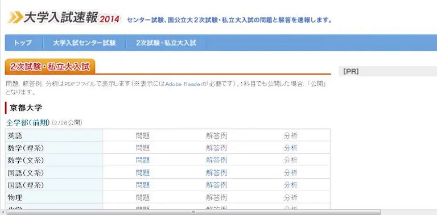Open 解答例 for 国語(理系)
The height and width of the screenshot is (215, 437).
point(217,185)
